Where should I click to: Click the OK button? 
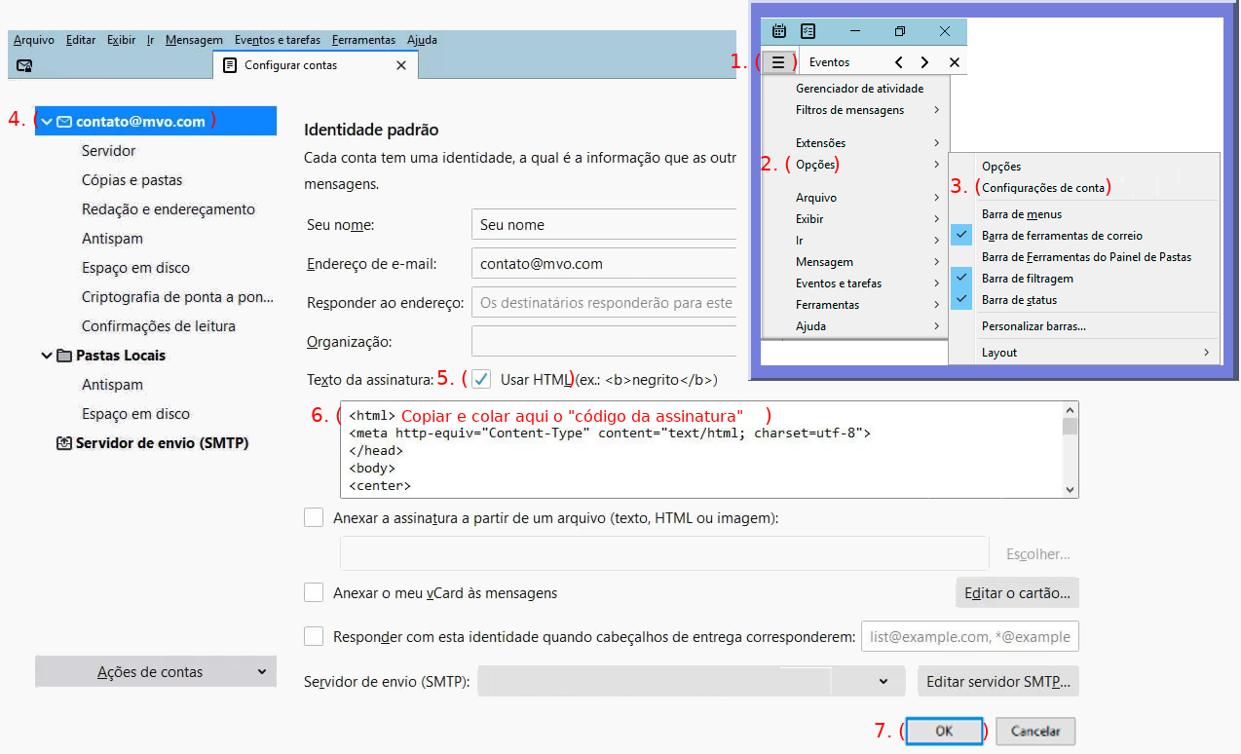pos(944,731)
